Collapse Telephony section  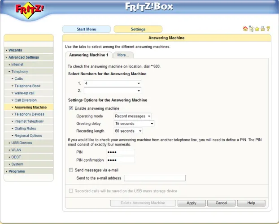pos(29,72)
